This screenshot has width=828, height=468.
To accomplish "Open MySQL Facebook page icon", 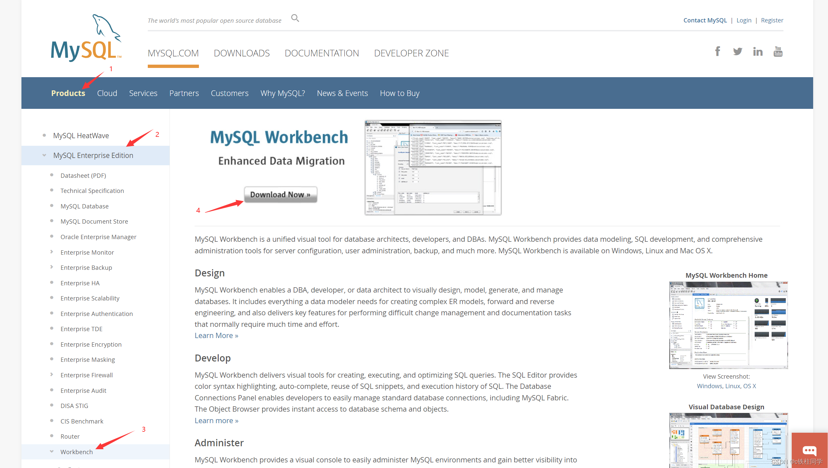I will 717,51.
